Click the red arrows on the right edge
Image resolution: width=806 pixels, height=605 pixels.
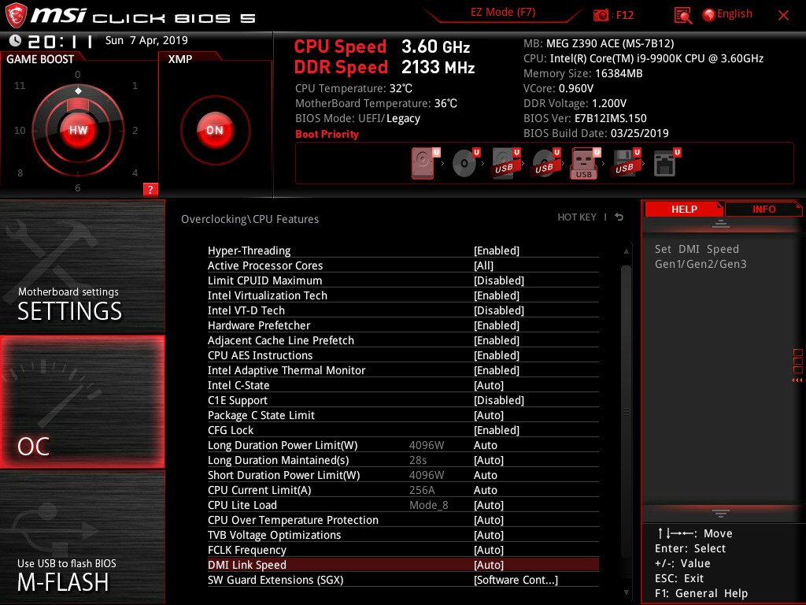click(797, 380)
